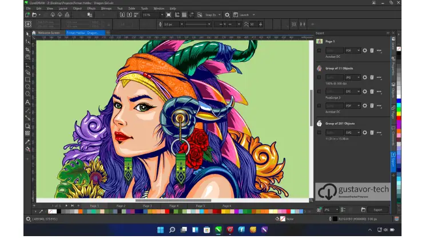The width and height of the screenshot is (425, 239).
Task: Select the Rectangle tool
Action: pos(27,79)
